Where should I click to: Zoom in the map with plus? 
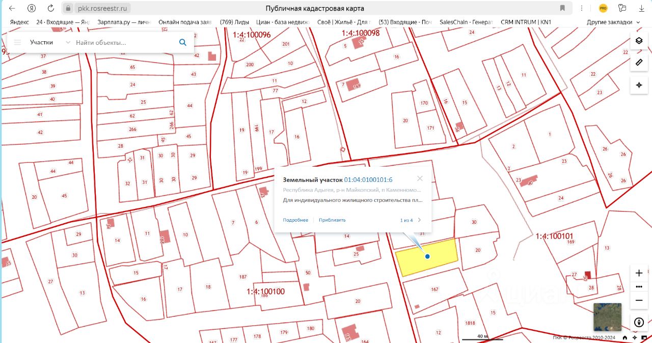coord(639,273)
